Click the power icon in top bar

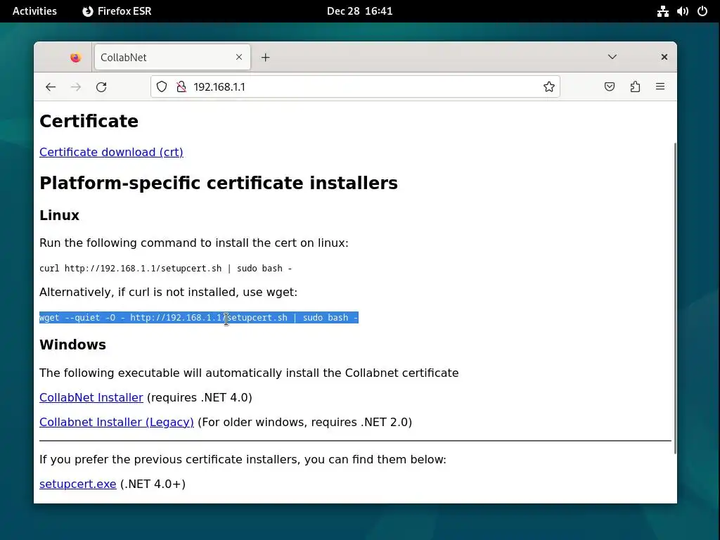pyautogui.click(x=702, y=11)
